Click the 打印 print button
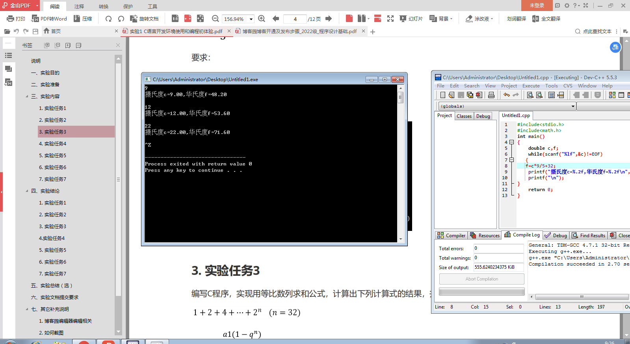This screenshot has width=630, height=344. click(x=16, y=19)
